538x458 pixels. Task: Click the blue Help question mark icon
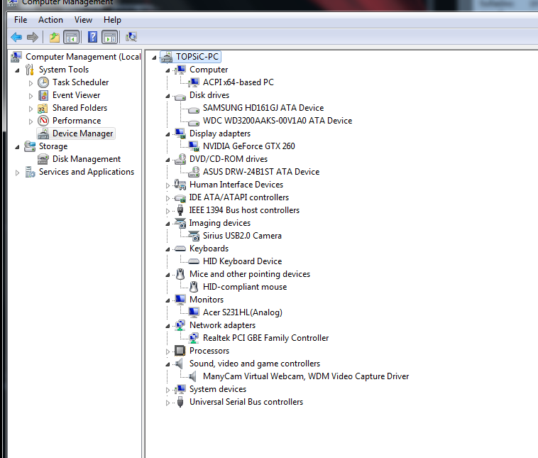[x=92, y=37]
